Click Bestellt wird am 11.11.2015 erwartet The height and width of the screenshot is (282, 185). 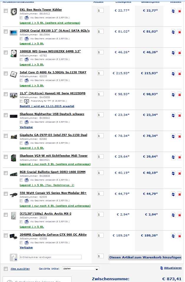click(x=47, y=106)
